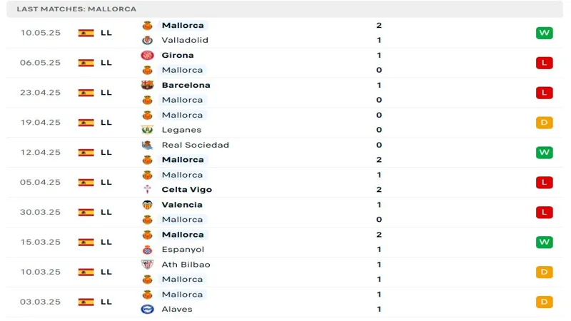
Task: Select the Last Matches: Mallorca header
Action: 76,9
